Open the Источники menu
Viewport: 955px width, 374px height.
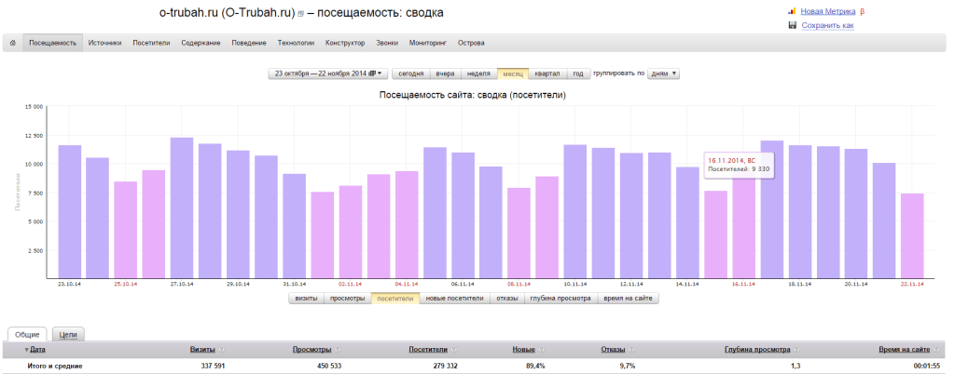104,43
